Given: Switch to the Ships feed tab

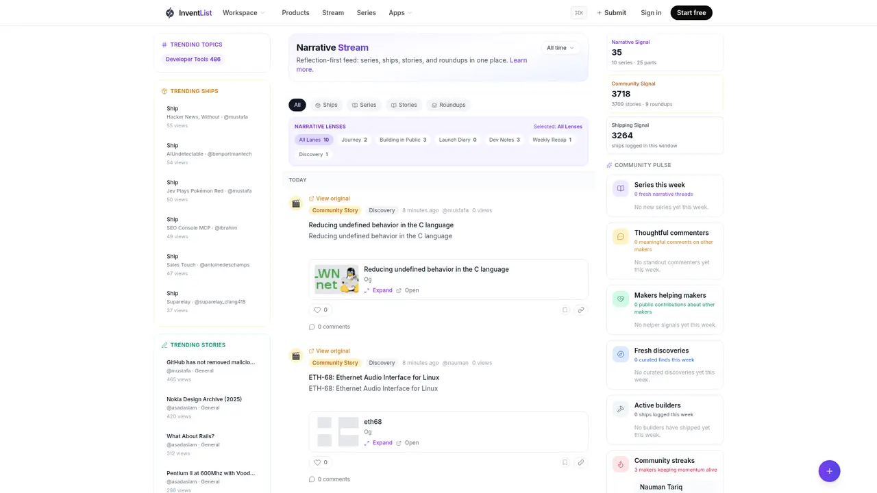Looking at the screenshot, I should [x=326, y=105].
